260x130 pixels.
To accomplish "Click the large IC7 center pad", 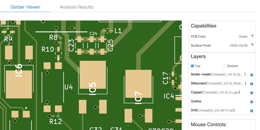I will (138, 83).
